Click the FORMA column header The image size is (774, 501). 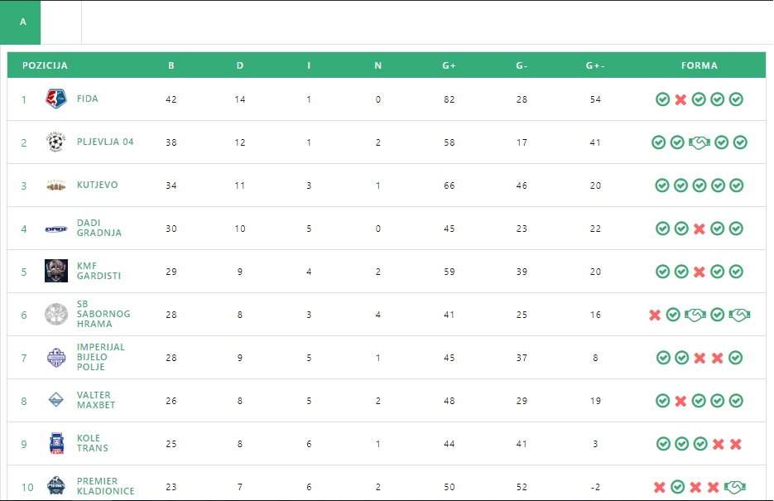click(699, 65)
